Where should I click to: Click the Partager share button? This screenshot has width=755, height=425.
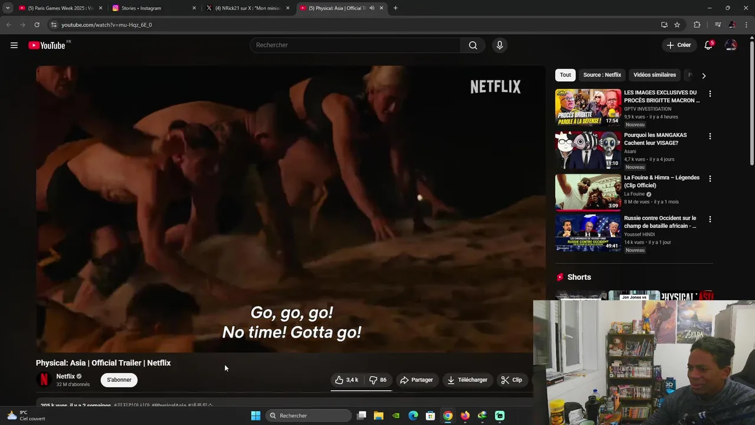416,380
